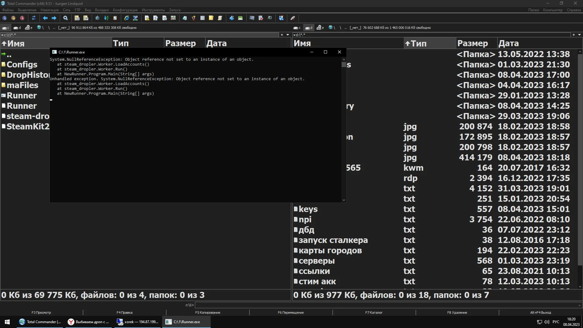Click the network computers toolbar icon
This screenshot has width=583, height=328.
[x=135, y=18]
